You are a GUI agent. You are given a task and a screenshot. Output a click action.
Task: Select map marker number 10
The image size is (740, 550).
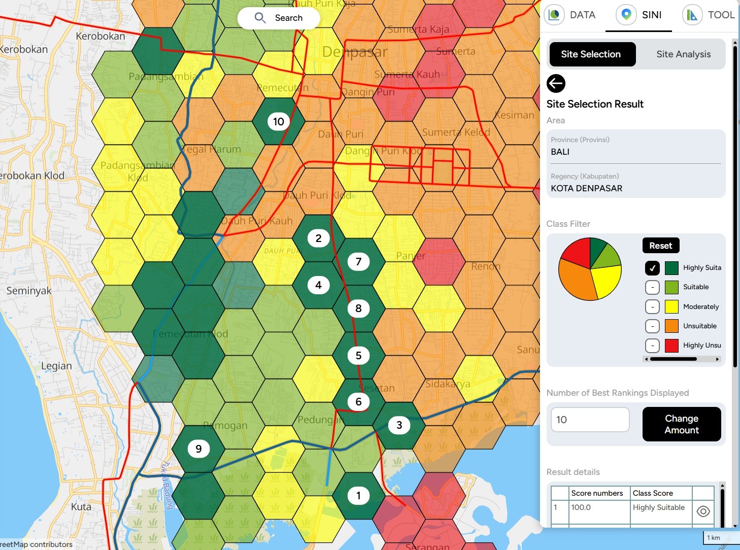tap(279, 121)
